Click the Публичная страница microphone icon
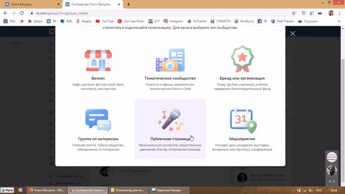The image size is (345, 194). (170, 120)
